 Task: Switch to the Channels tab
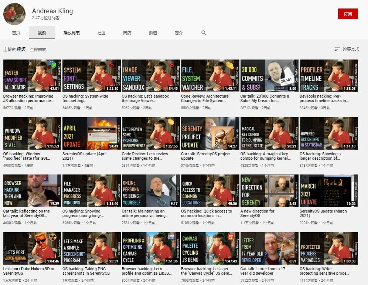[x=153, y=33]
